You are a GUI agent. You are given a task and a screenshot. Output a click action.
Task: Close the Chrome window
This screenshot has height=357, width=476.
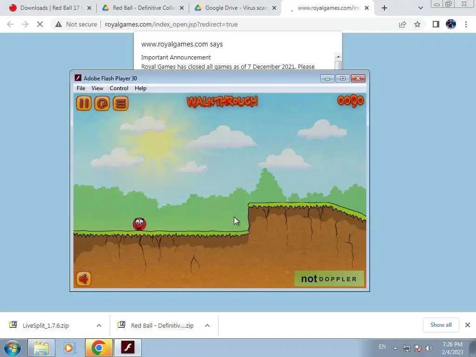coord(464,4)
